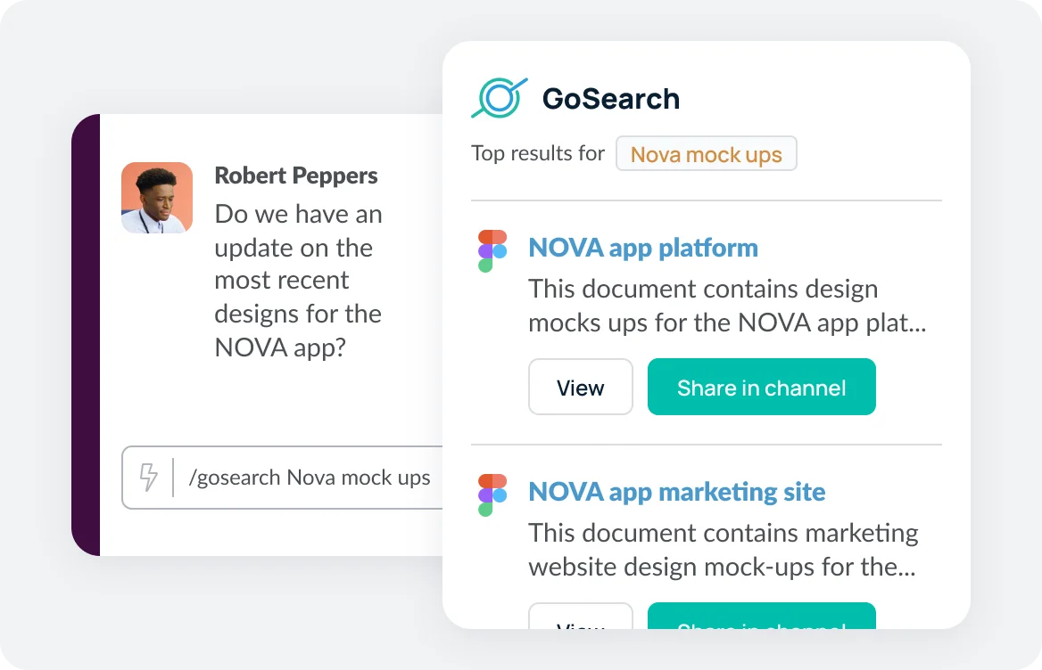Expand the Top results section
The image size is (1042, 670).
[x=538, y=153]
